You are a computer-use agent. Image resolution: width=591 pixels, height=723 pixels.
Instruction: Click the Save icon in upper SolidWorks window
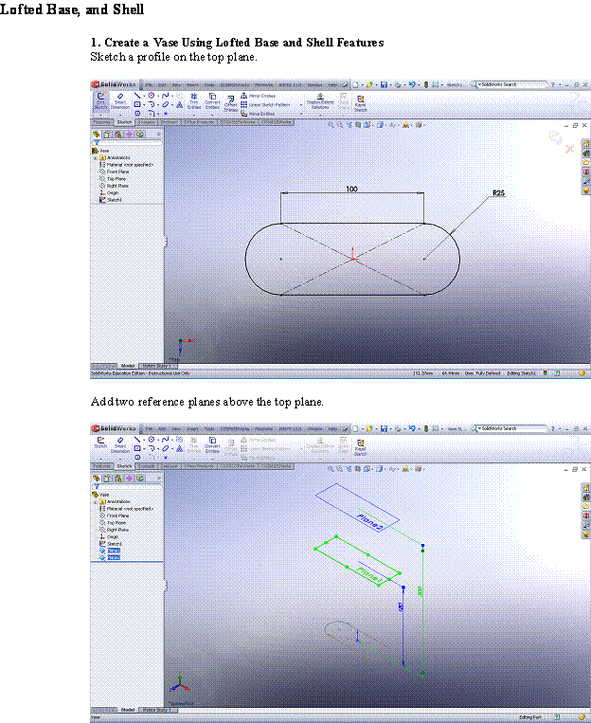pos(384,85)
